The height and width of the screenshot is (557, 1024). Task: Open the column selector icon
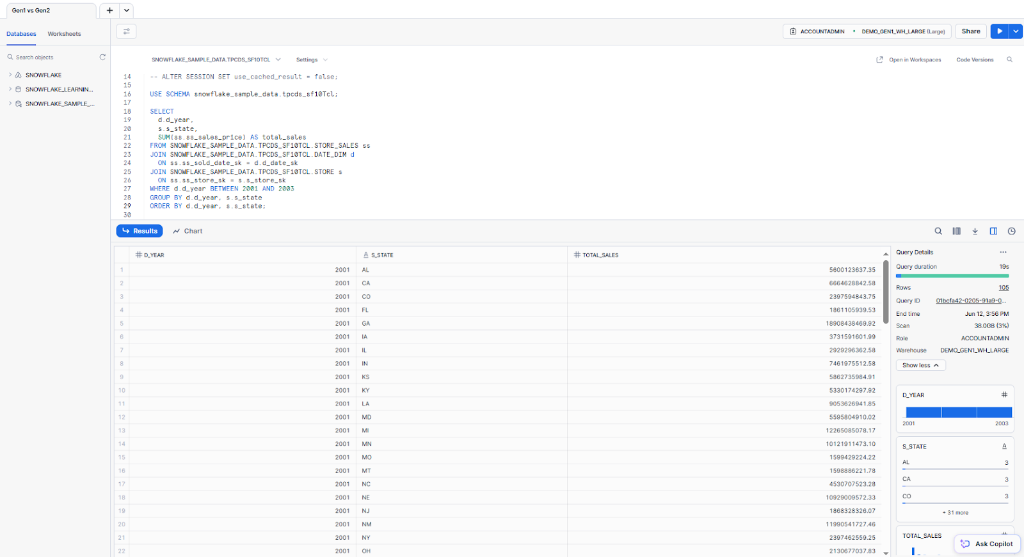pos(956,231)
